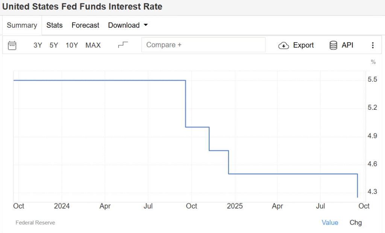Click the API database icon
The height and width of the screenshot is (233, 385).
coord(333,45)
